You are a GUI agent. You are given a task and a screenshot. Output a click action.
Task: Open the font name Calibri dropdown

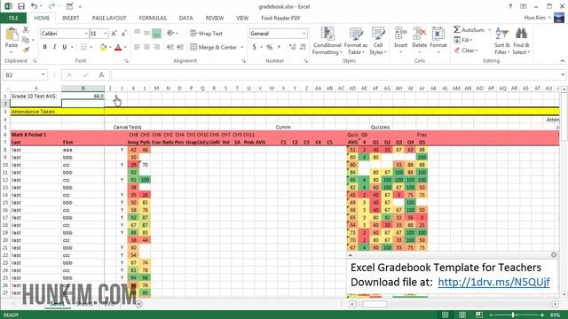point(86,34)
